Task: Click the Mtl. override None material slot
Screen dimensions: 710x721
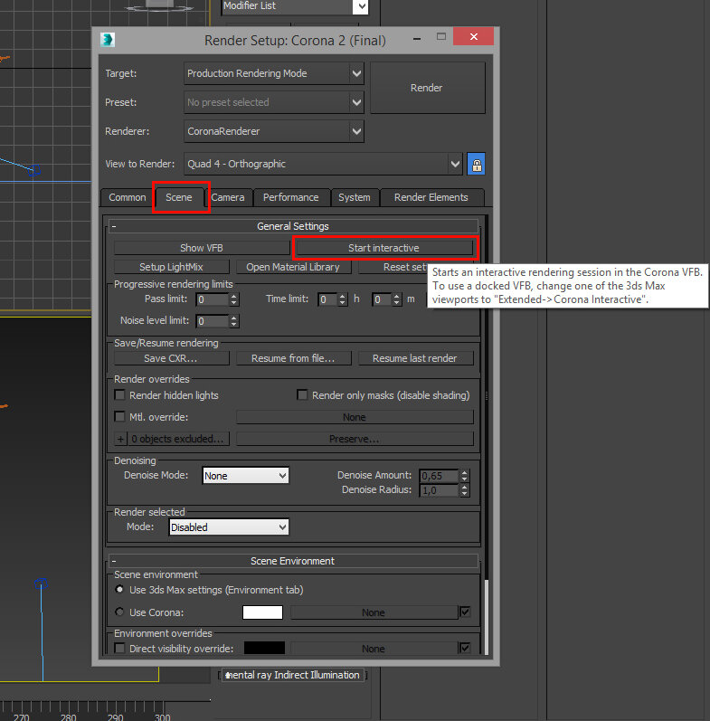Action: click(355, 418)
